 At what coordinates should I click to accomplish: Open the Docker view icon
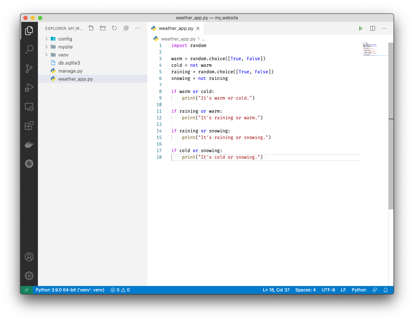tap(29, 145)
